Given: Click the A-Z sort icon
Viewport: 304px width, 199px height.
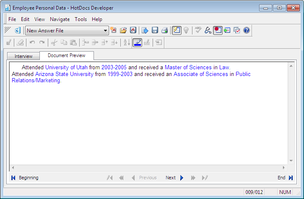Looking at the screenshot, I should coord(127,42).
